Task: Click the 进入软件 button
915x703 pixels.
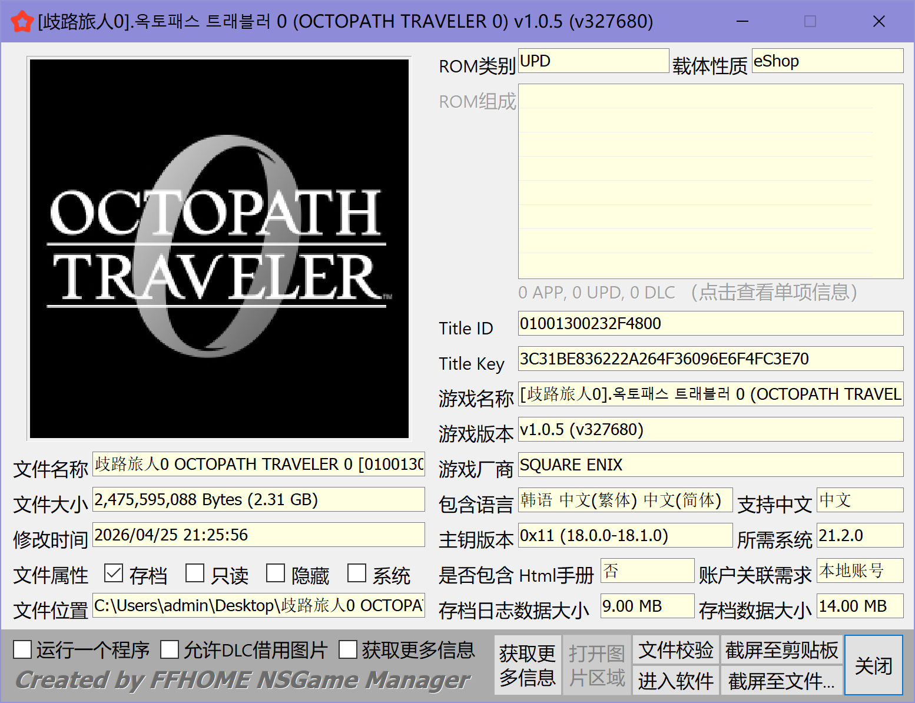Action: tap(676, 681)
